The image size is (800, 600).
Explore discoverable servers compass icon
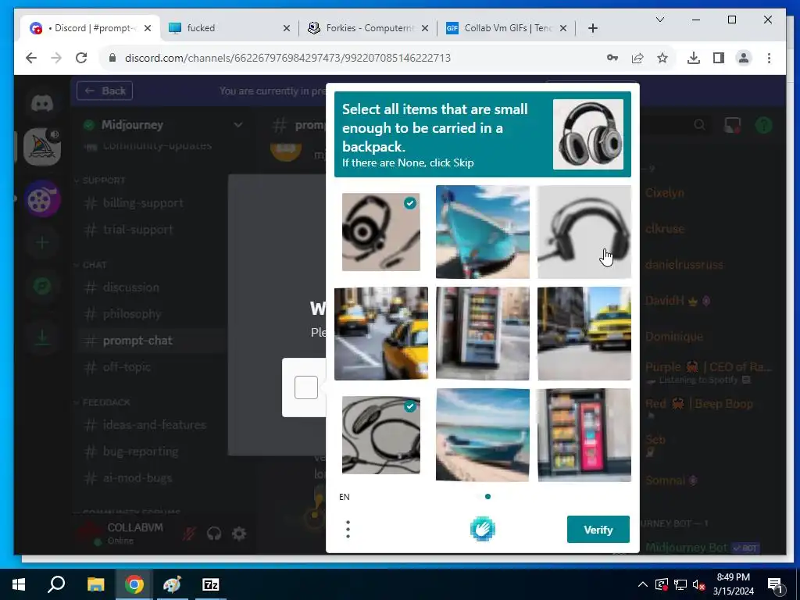tap(42, 286)
